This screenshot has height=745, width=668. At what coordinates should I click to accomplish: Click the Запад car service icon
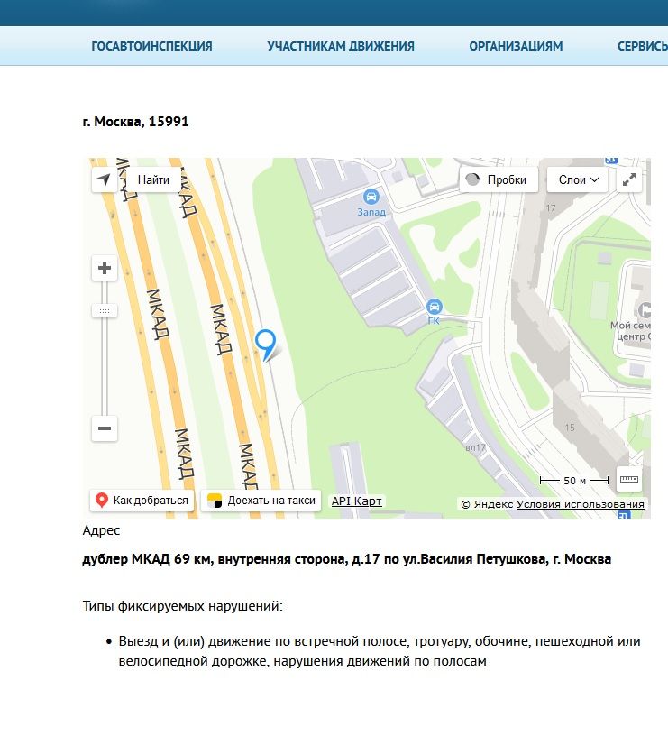(x=371, y=197)
